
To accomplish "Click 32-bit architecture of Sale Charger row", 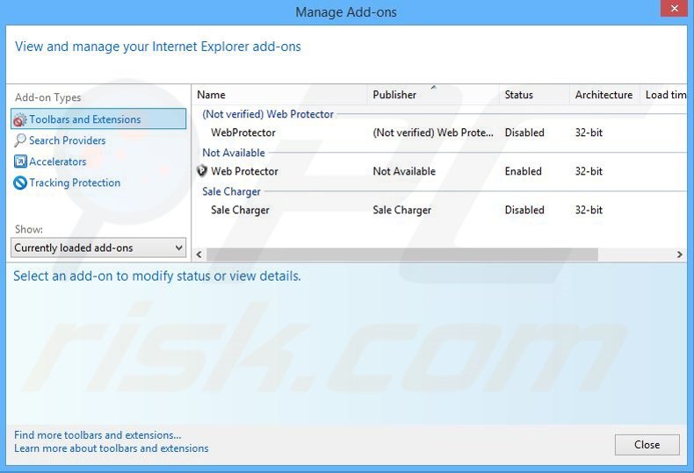I will point(589,210).
